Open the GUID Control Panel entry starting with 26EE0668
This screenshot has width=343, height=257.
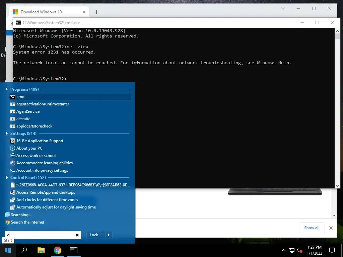point(70,185)
